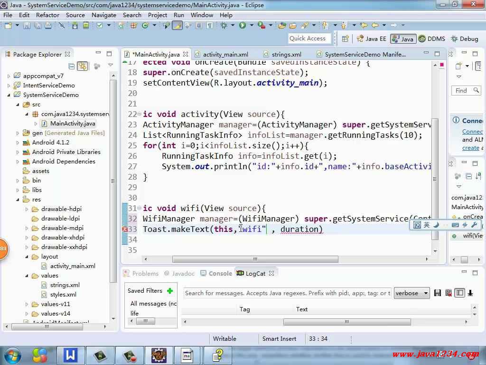
Task: Click the LogCat message search field
Action: [x=287, y=293]
